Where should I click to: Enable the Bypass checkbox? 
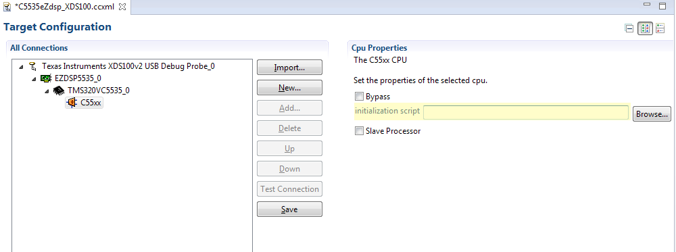[x=359, y=97]
